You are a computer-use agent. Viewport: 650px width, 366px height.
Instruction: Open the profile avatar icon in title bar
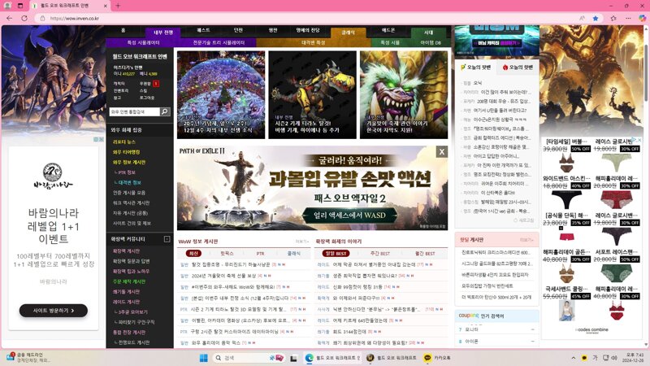pos(7,6)
